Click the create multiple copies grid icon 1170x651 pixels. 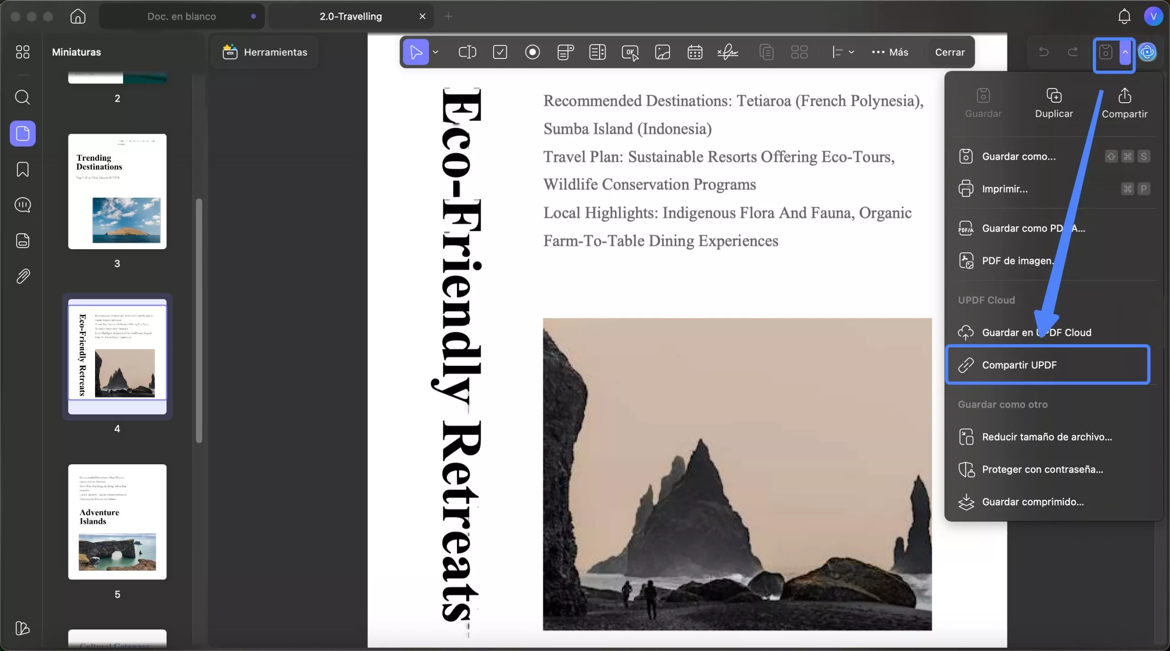pos(799,52)
